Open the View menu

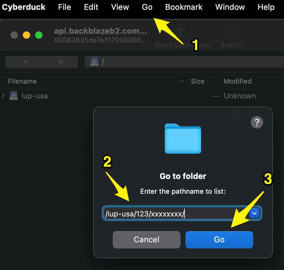[x=120, y=7]
